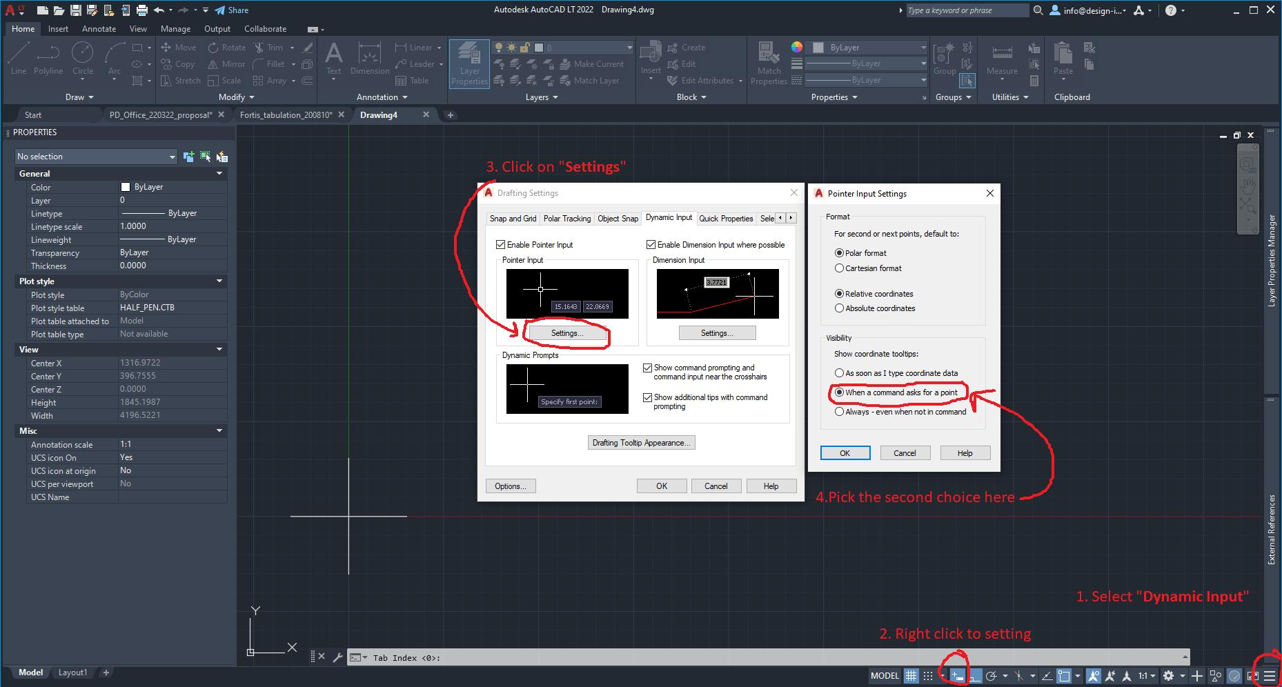This screenshot has width=1282, height=687.
Task: Collapse the Plot style section
Action: (219, 281)
